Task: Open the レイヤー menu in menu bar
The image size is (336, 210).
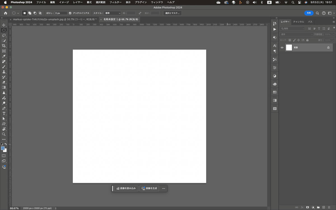Action: [x=78, y=2]
